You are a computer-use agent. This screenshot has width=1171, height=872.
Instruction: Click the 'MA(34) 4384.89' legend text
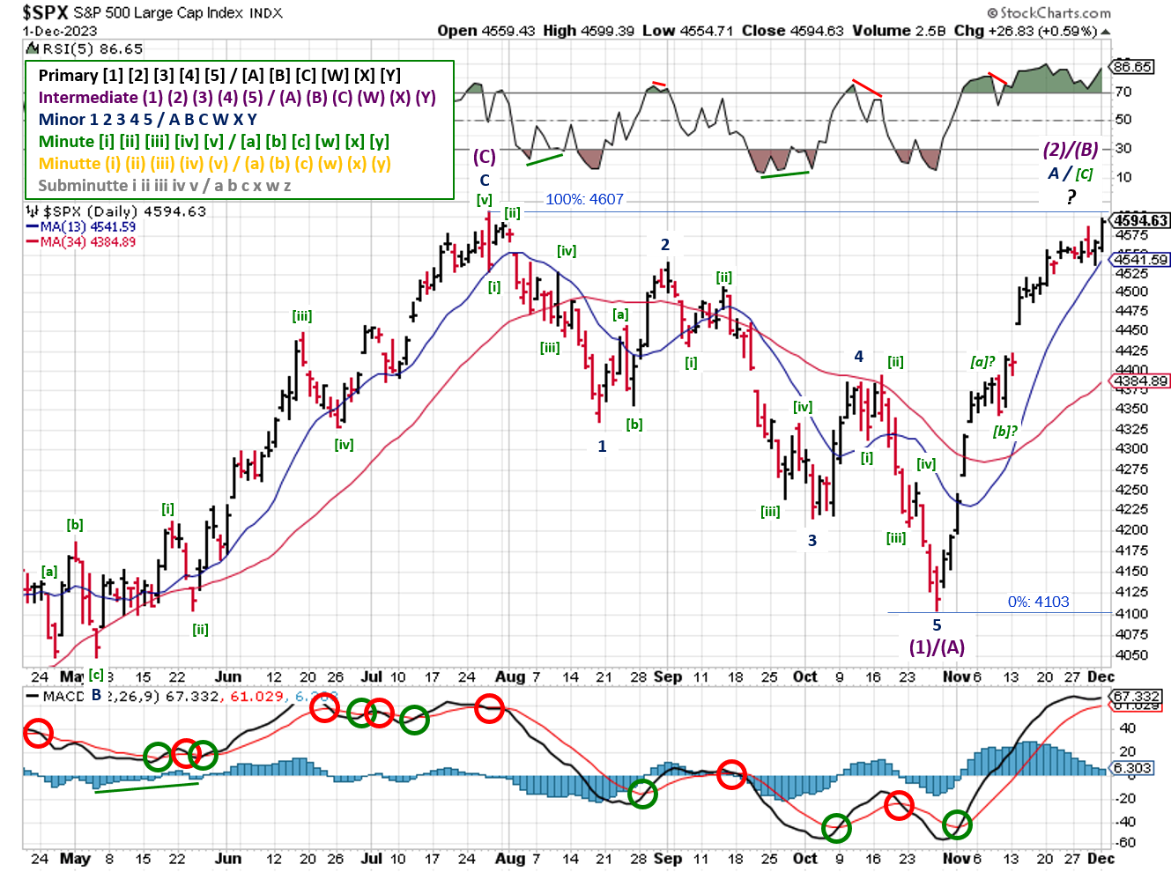click(88, 242)
